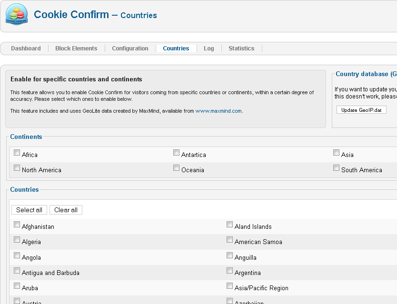Viewport: 397px width, 304px height.
Task: Click the 'Countries' fieldset legend above Select all
Action: point(25,190)
